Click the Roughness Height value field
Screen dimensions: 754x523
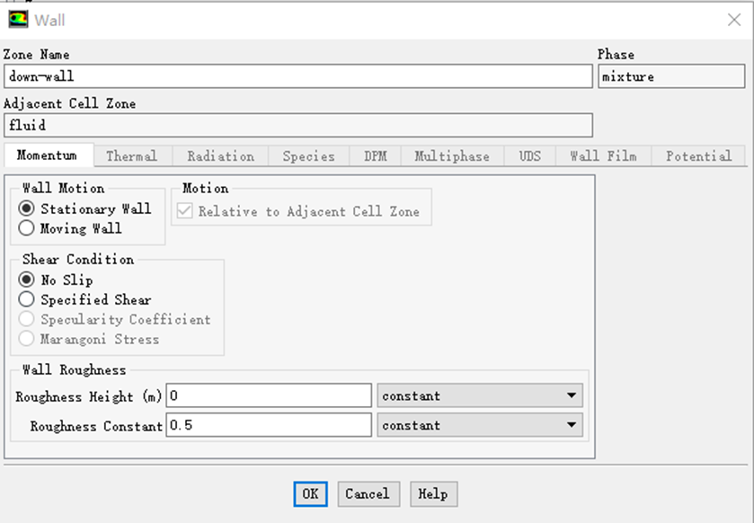pos(269,395)
